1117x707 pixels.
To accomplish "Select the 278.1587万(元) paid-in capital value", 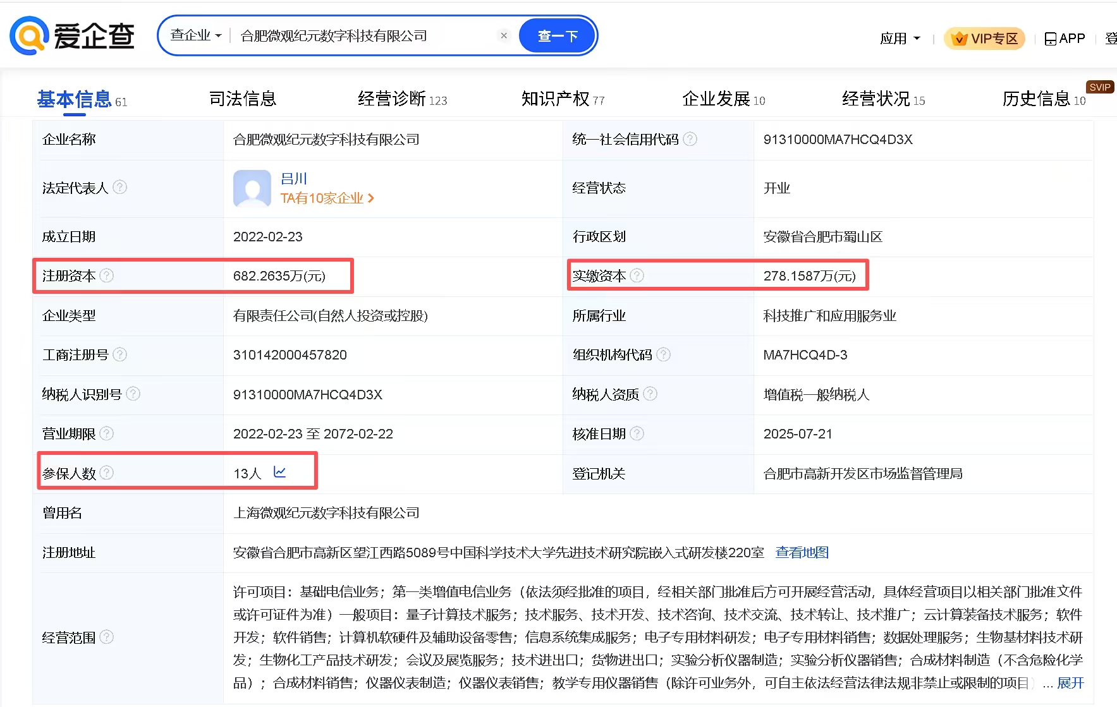I will tap(810, 276).
